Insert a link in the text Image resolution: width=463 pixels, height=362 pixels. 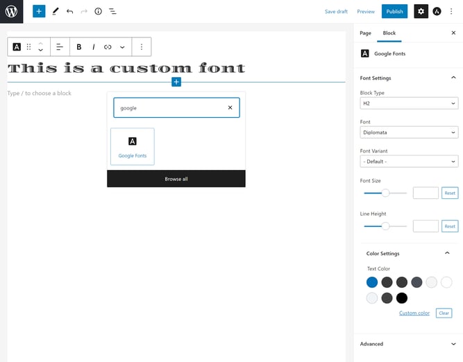click(x=108, y=47)
